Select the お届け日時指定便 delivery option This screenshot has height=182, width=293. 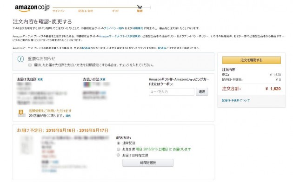(x=118, y=155)
